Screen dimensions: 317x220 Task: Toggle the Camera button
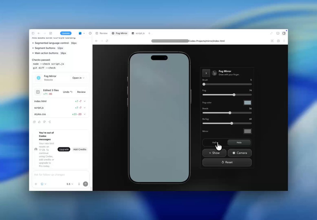pos(240,153)
